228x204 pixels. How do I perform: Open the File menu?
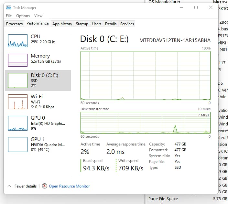[9, 16]
